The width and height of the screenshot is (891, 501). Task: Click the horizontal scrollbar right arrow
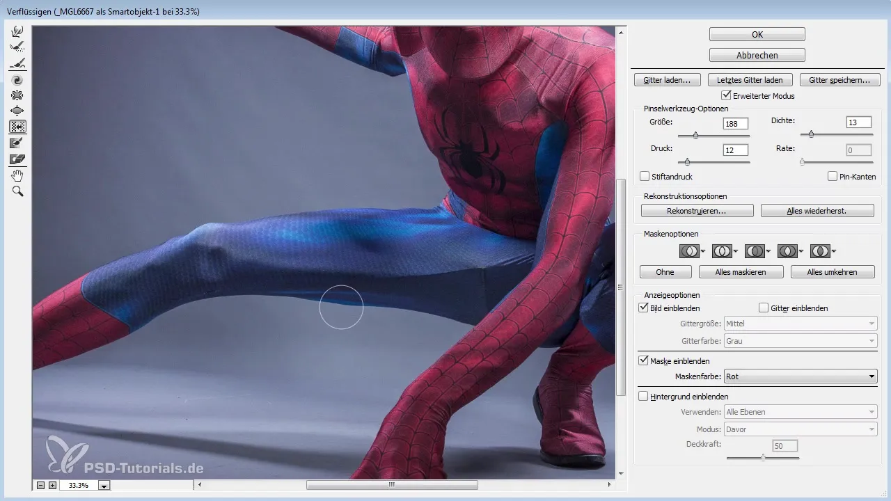pos(610,485)
